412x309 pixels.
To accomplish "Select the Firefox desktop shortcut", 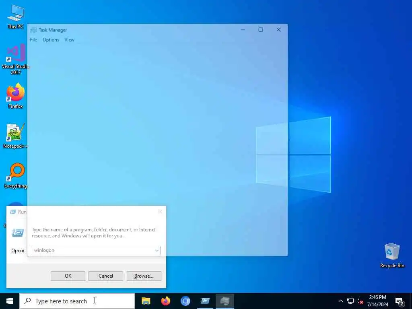I will 16,96.
